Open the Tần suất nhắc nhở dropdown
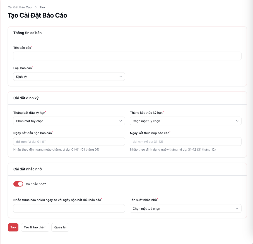Viewport: 253px width, 244px height. pyautogui.click(x=185, y=209)
